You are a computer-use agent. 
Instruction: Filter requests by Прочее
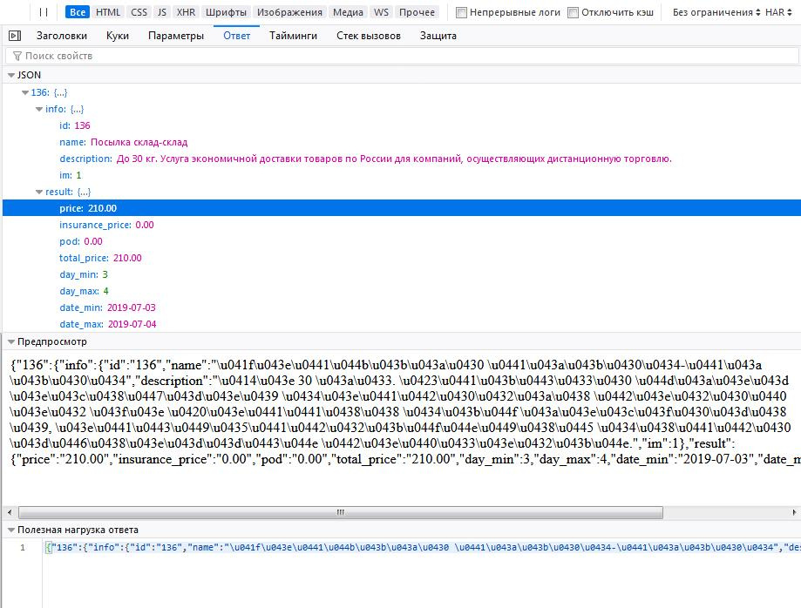(417, 11)
